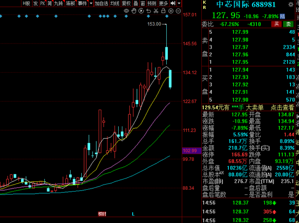Image resolution: width=299 pixels, height=223 pixels.
Task: Click the replay play-circle icon
Action: coord(141,11)
